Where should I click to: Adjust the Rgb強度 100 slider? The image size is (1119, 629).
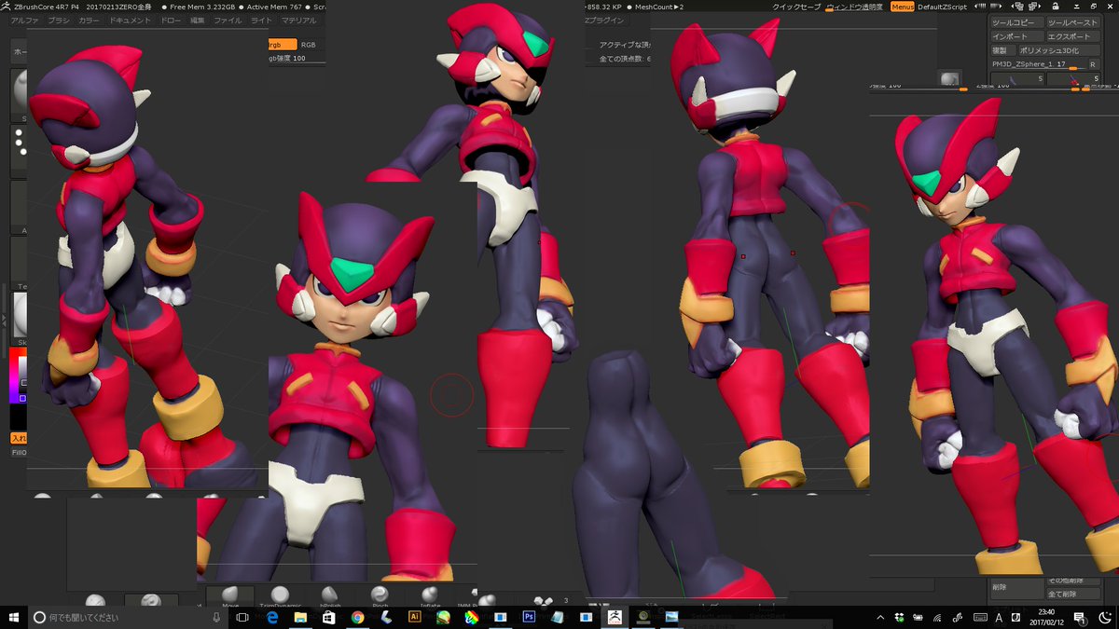pyautogui.click(x=297, y=59)
